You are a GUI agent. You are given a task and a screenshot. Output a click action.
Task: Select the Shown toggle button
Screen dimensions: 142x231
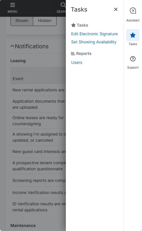22,21
